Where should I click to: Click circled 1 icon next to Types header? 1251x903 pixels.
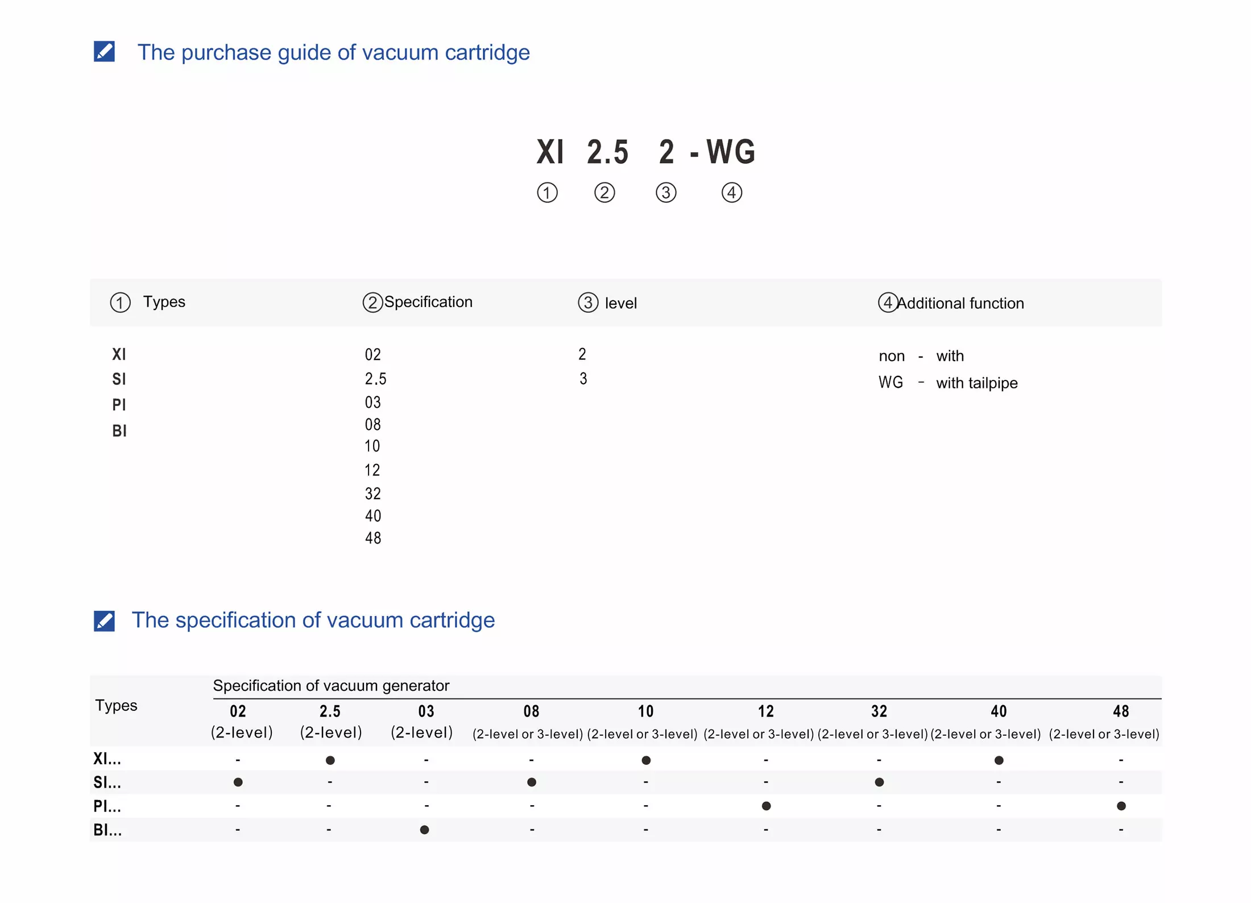(120, 303)
